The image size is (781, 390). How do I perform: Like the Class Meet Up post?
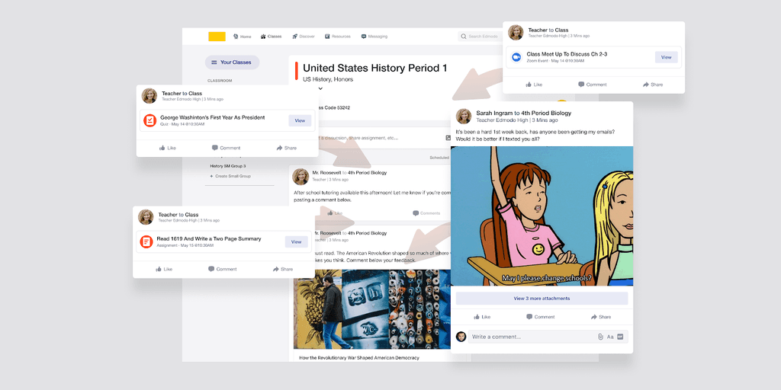pyautogui.click(x=534, y=85)
